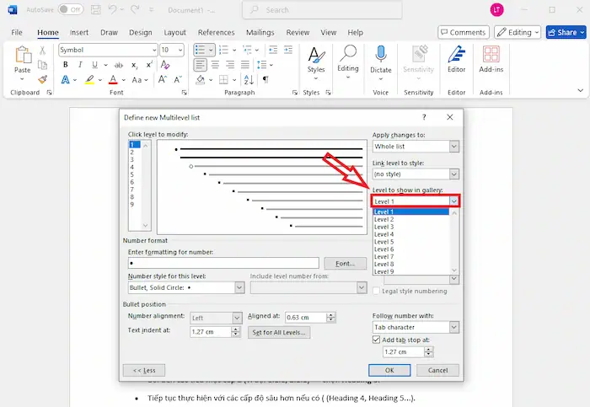The height and width of the screenshot is (407, 590).
Task: Select Level 5 in the gallery dropdown list
Action: (x=383, y=242)
